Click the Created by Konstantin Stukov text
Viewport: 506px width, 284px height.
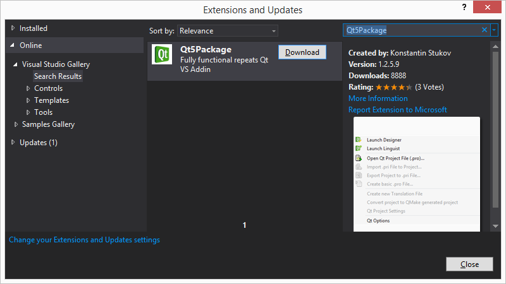click(x=400, y=53)
